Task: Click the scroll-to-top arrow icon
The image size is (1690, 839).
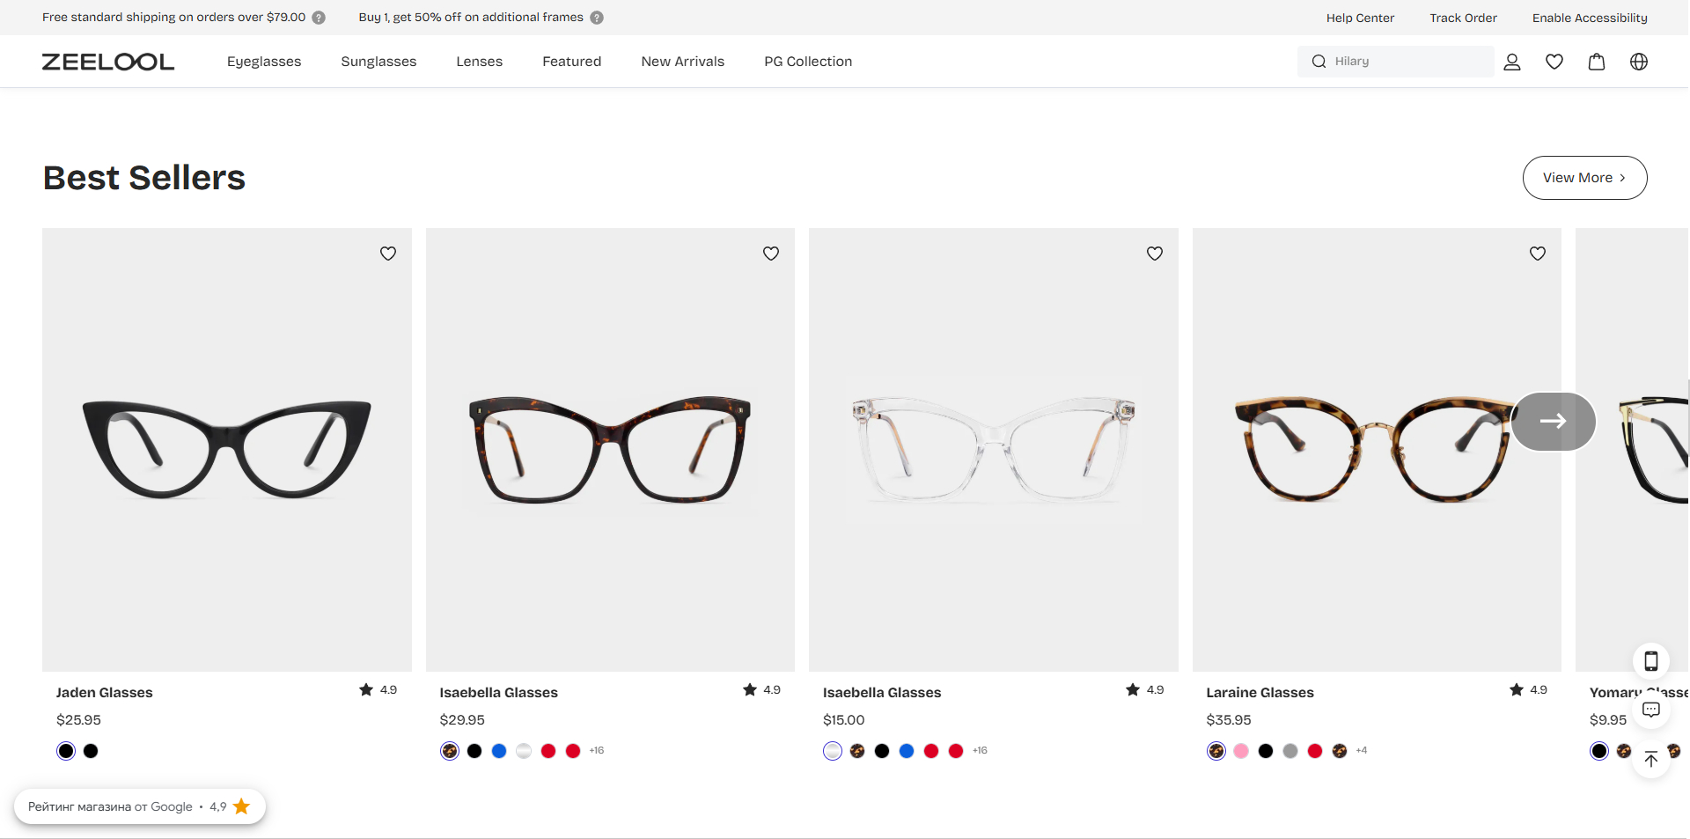Action: (1651, 760)
